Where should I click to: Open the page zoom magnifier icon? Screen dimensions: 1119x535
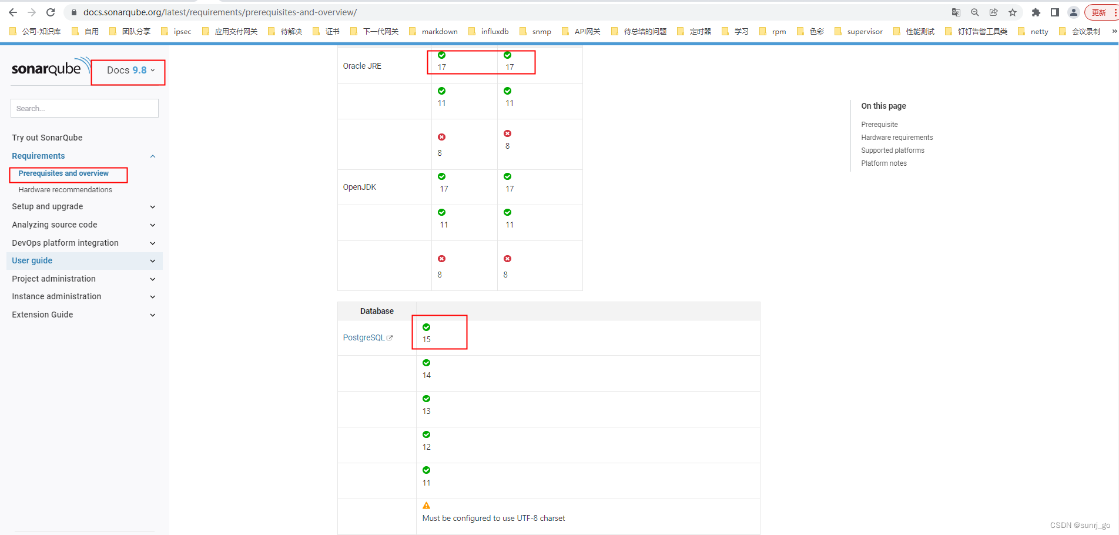(975, 12)
